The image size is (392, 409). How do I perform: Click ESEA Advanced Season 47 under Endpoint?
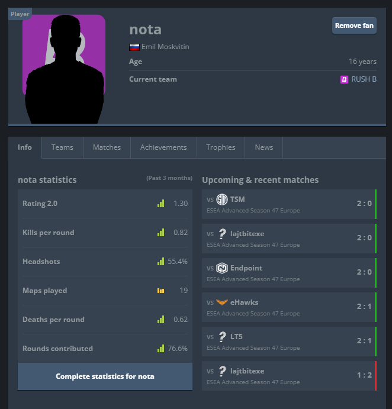[253, 279]
